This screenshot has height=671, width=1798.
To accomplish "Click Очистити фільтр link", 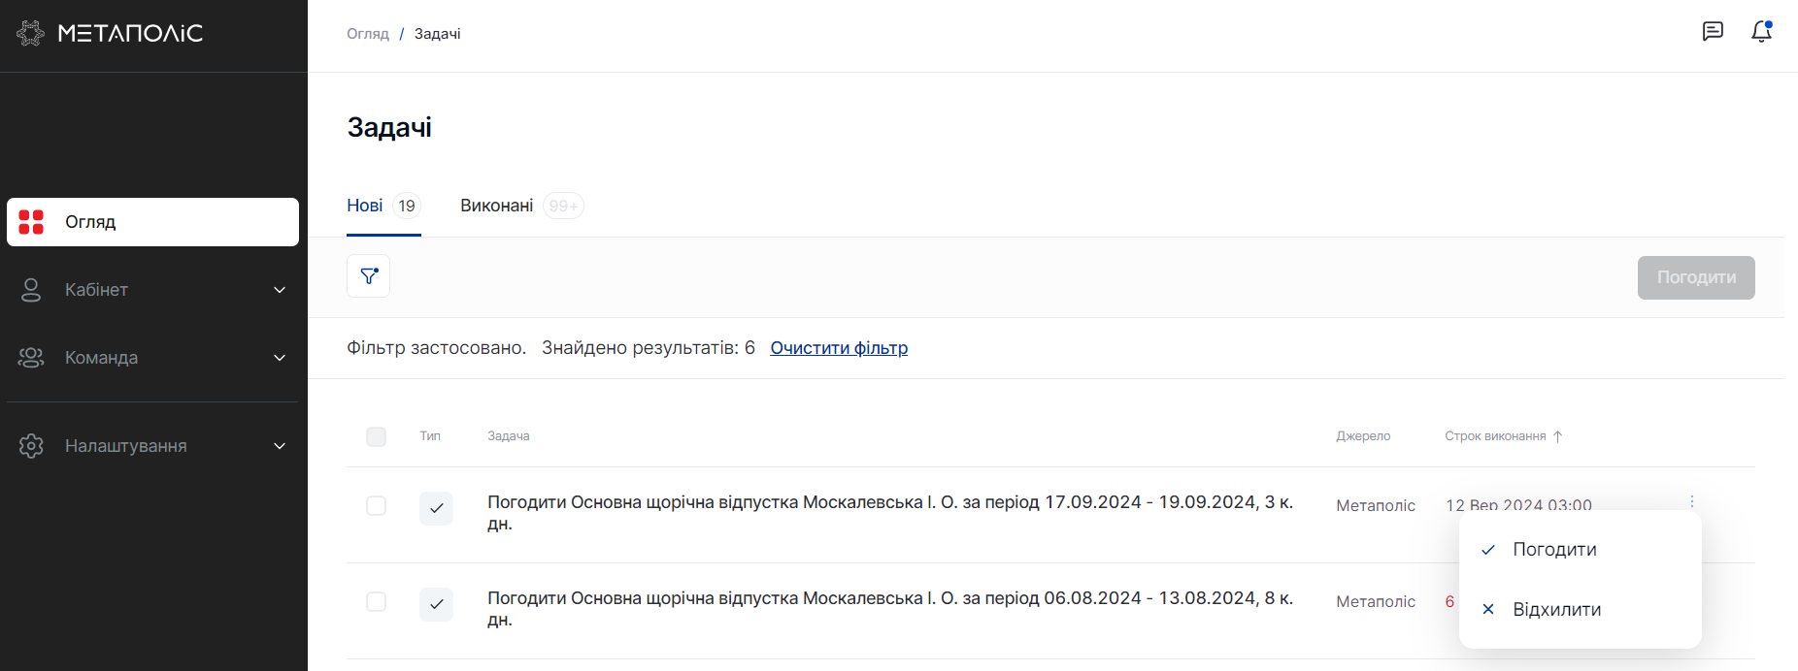I will point(839,348).
